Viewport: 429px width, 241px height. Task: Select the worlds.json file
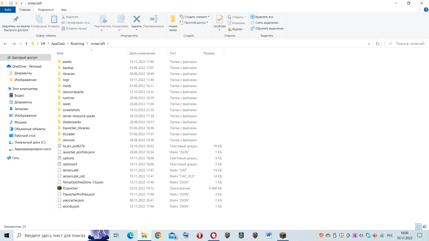point(71,206)
